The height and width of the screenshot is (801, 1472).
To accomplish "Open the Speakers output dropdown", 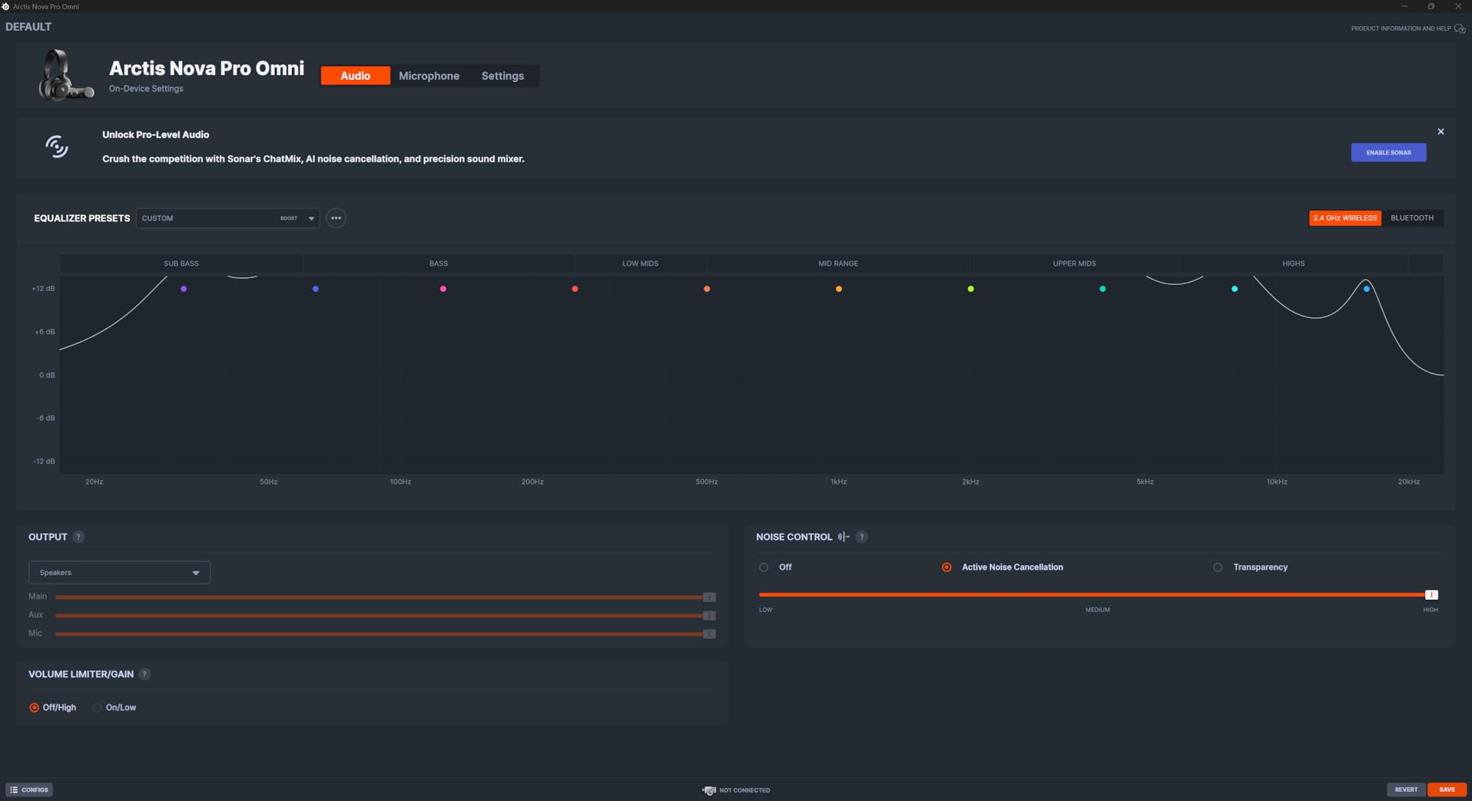I will (119, 572).
